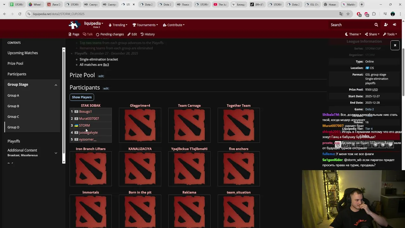
Task: Click the Ukraine flag beside STORM
Action: coord(76,125)
